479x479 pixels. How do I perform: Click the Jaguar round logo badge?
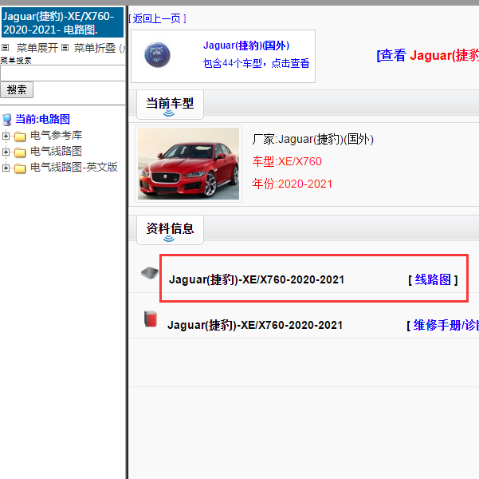click(157, 55)
